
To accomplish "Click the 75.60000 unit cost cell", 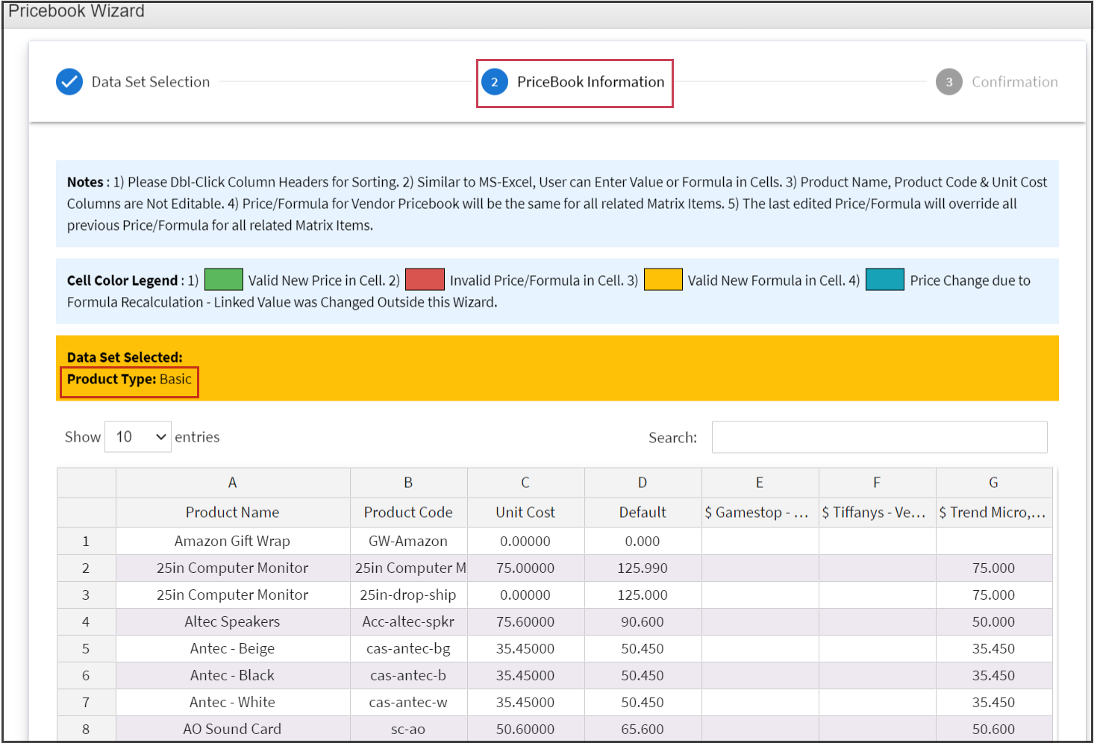I will pyautogui.click(x=525, y=622).
